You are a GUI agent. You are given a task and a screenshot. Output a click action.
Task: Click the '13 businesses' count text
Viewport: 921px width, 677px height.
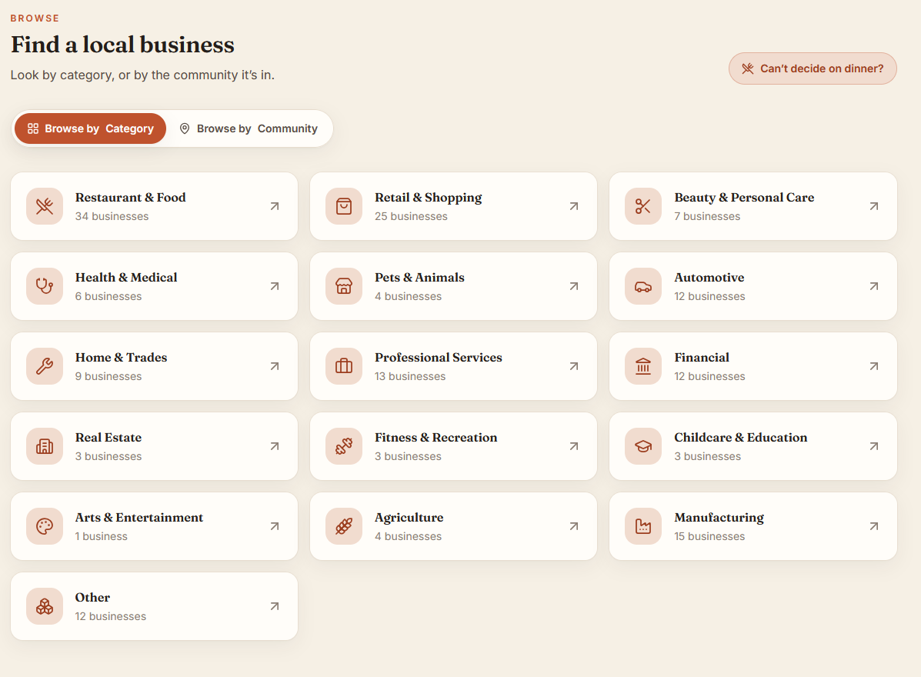click(x=410, y=376)
